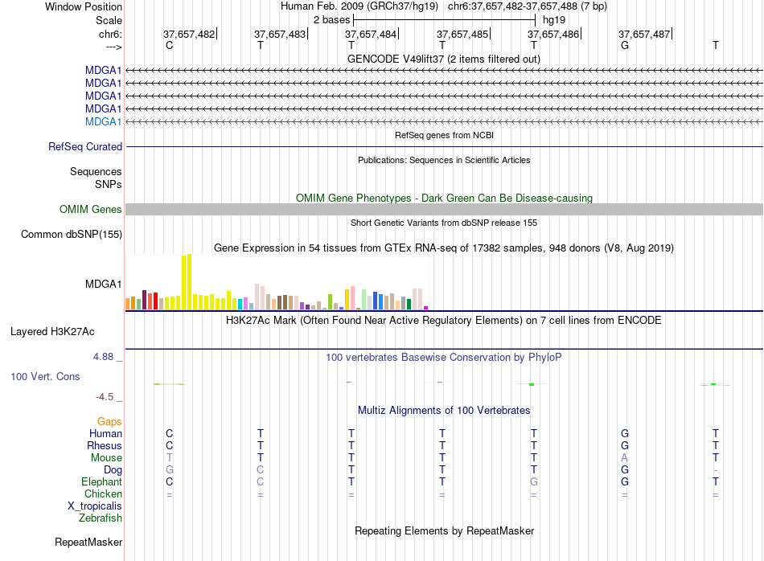
Task: Click the hg19 label beside the scale bar
Action: pos(554,20)
